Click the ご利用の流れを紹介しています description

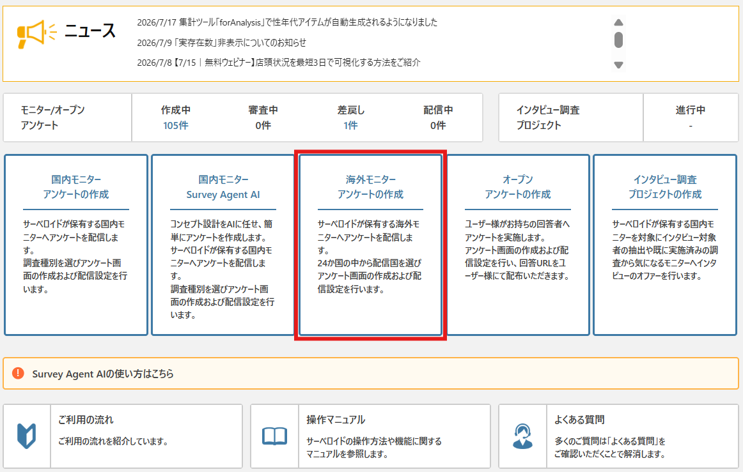click(113, 441)
